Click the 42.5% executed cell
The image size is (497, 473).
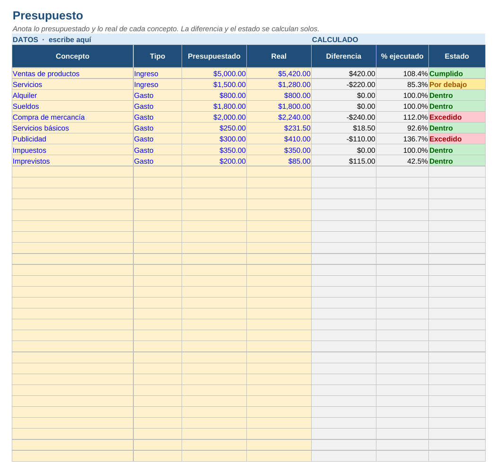coord(402,161)
